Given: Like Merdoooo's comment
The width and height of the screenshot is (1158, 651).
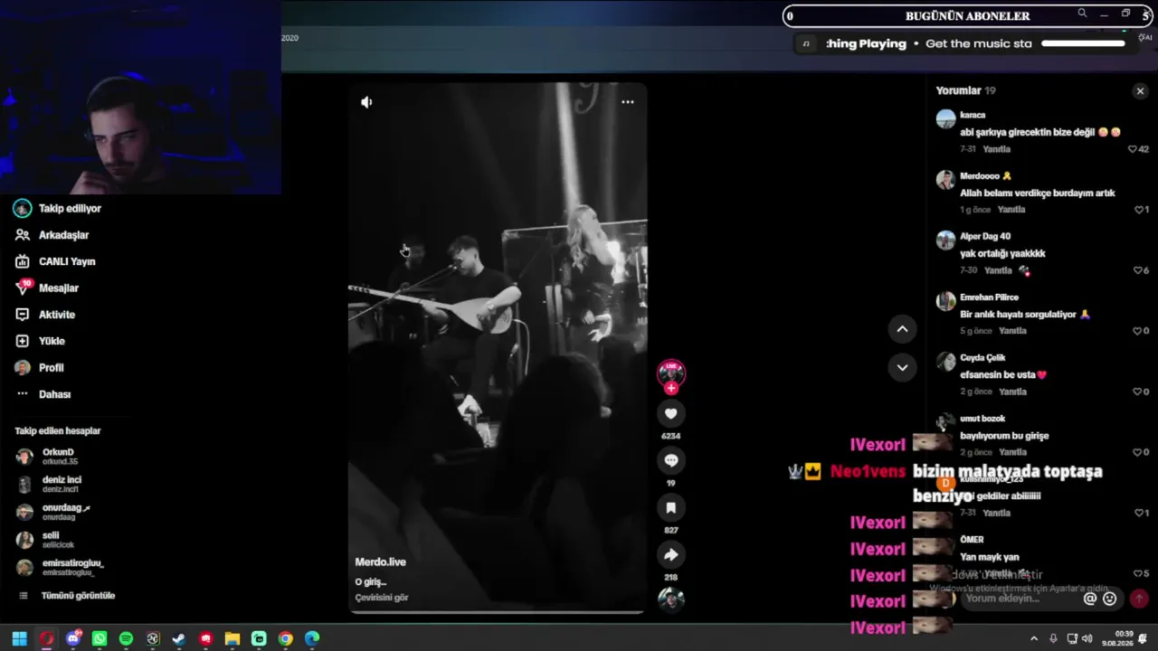Looking at the screenshot, I should click(x=1139, y=210).
